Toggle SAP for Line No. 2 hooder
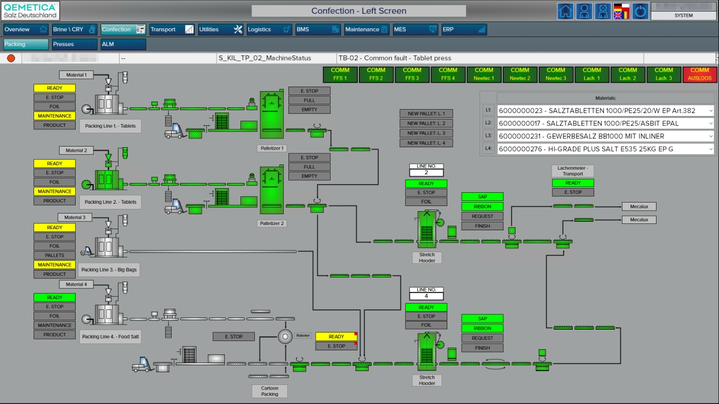The height and width of the screenshot is (404, 719). point(482,197)
